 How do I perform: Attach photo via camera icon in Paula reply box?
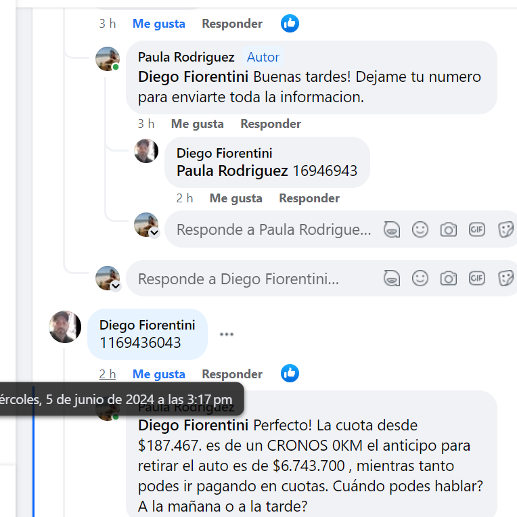(x=449, y=229)
